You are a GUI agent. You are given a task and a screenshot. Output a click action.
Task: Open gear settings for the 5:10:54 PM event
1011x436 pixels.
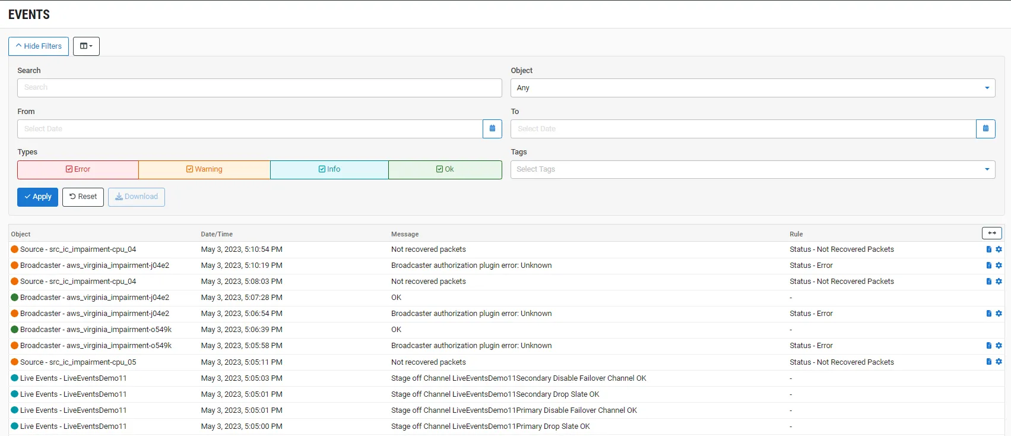pyautogui.click(x=999, y=249)
